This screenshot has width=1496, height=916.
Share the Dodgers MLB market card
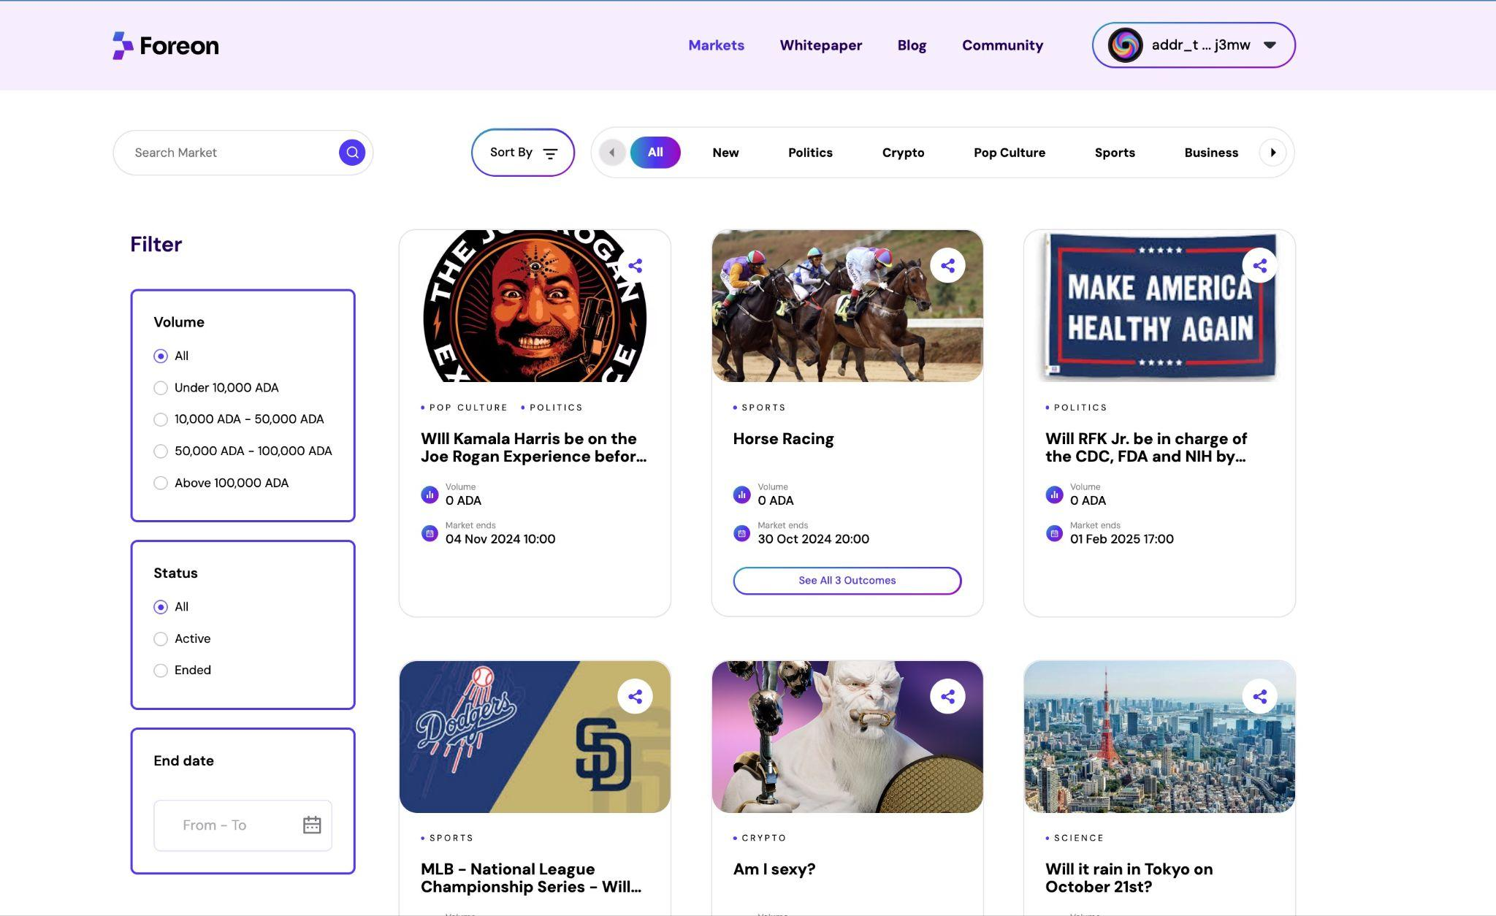635,697
